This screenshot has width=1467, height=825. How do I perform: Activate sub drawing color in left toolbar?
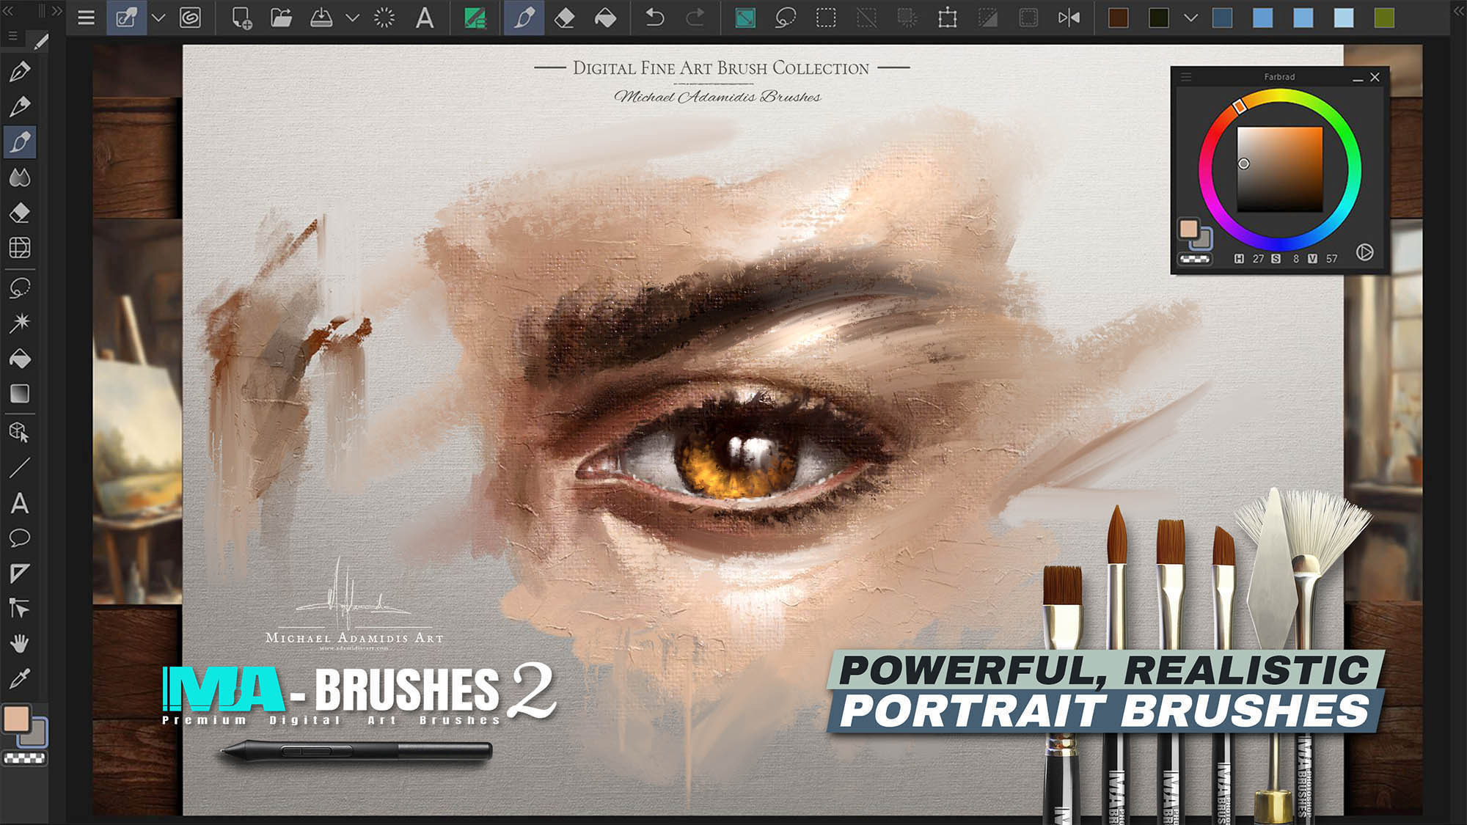pyautogui.click(x=38, y=736)
